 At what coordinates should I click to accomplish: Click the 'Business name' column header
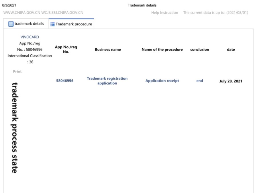click(108, 50)
